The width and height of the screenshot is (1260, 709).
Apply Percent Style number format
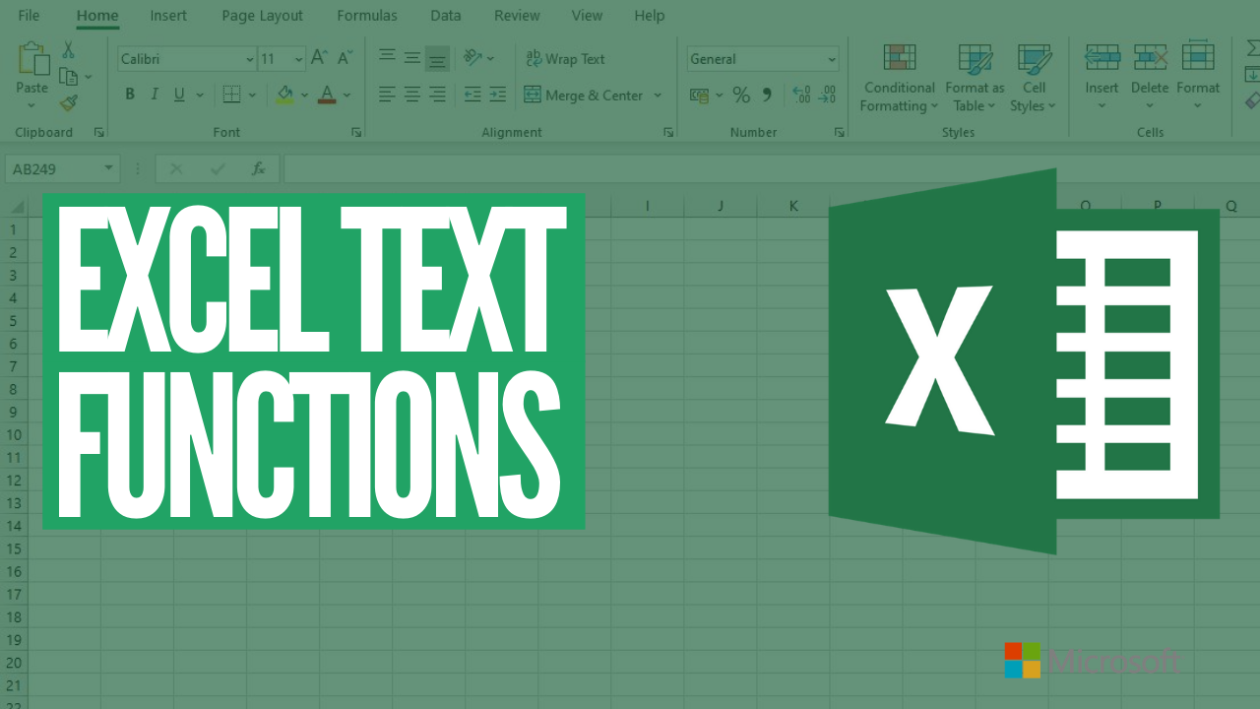click(x=741, y=96)
